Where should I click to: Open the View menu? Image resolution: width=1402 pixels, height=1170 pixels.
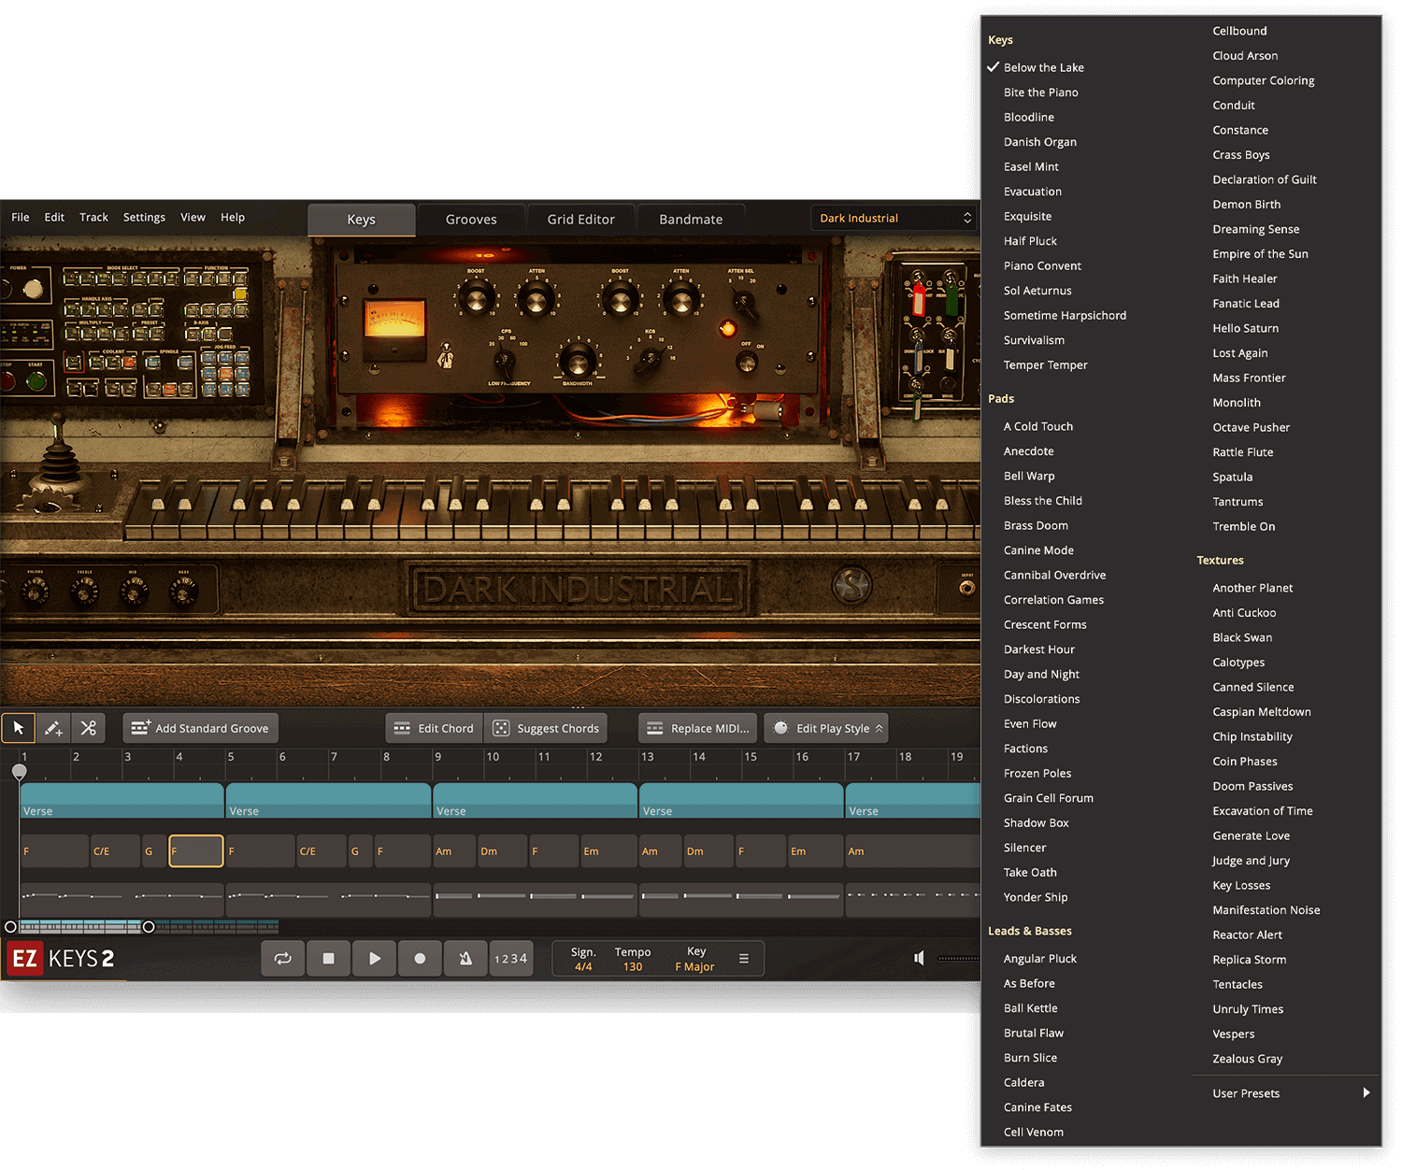coord(193,217)
